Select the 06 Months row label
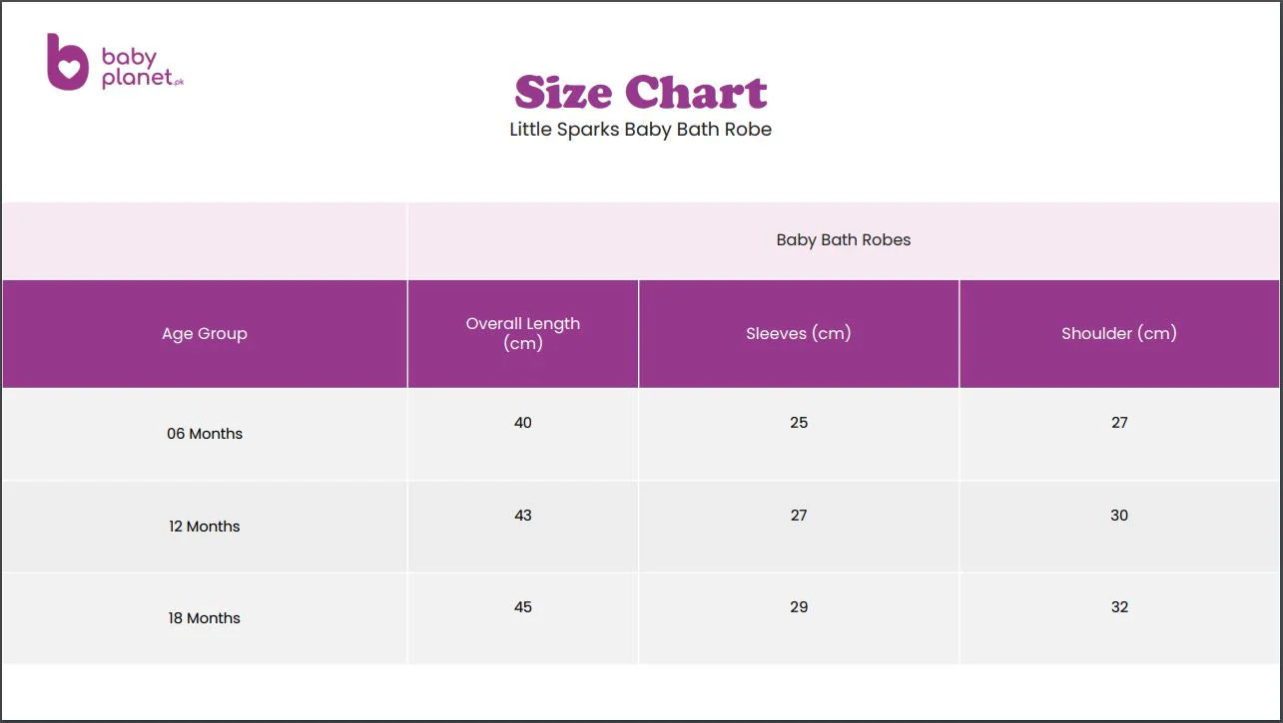 [x=205, y=434]
